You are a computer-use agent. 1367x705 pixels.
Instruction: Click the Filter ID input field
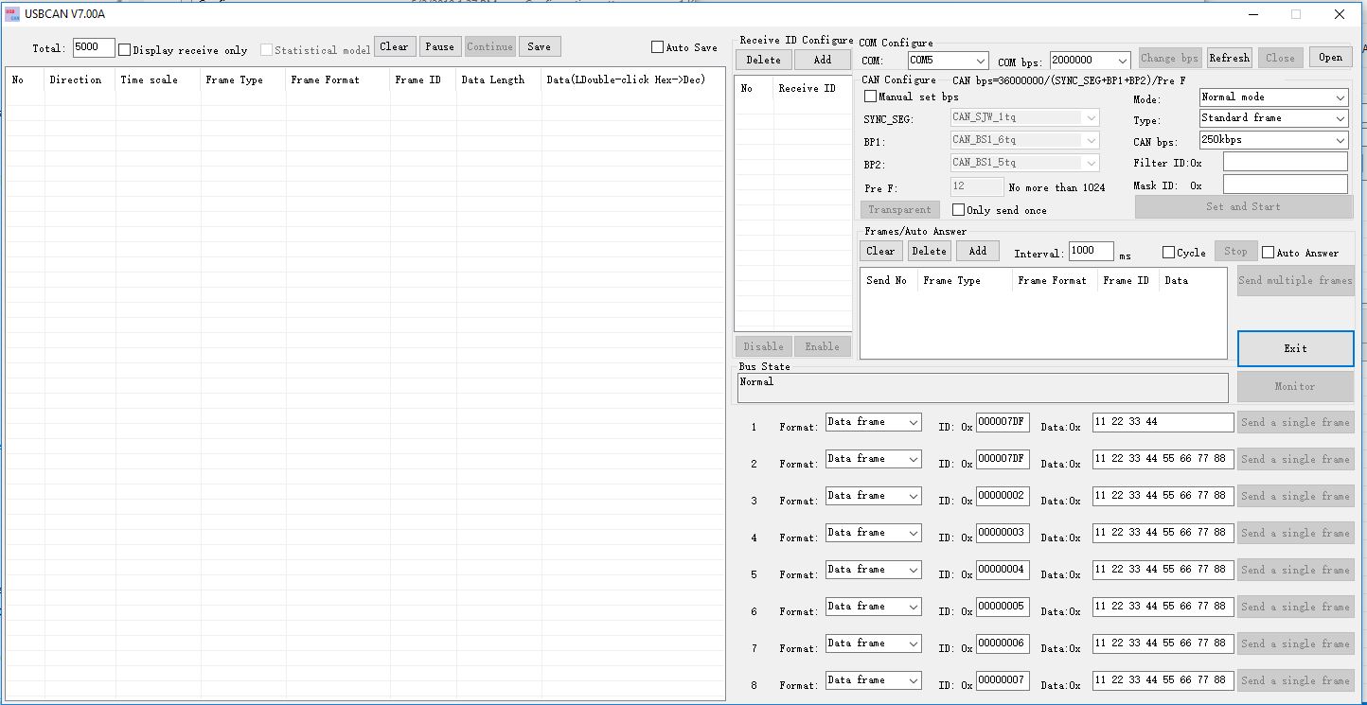pos(1285,162)
